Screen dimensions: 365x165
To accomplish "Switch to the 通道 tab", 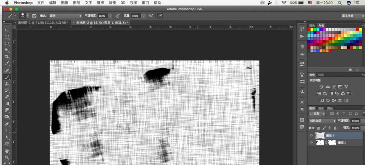I will 321,108.
